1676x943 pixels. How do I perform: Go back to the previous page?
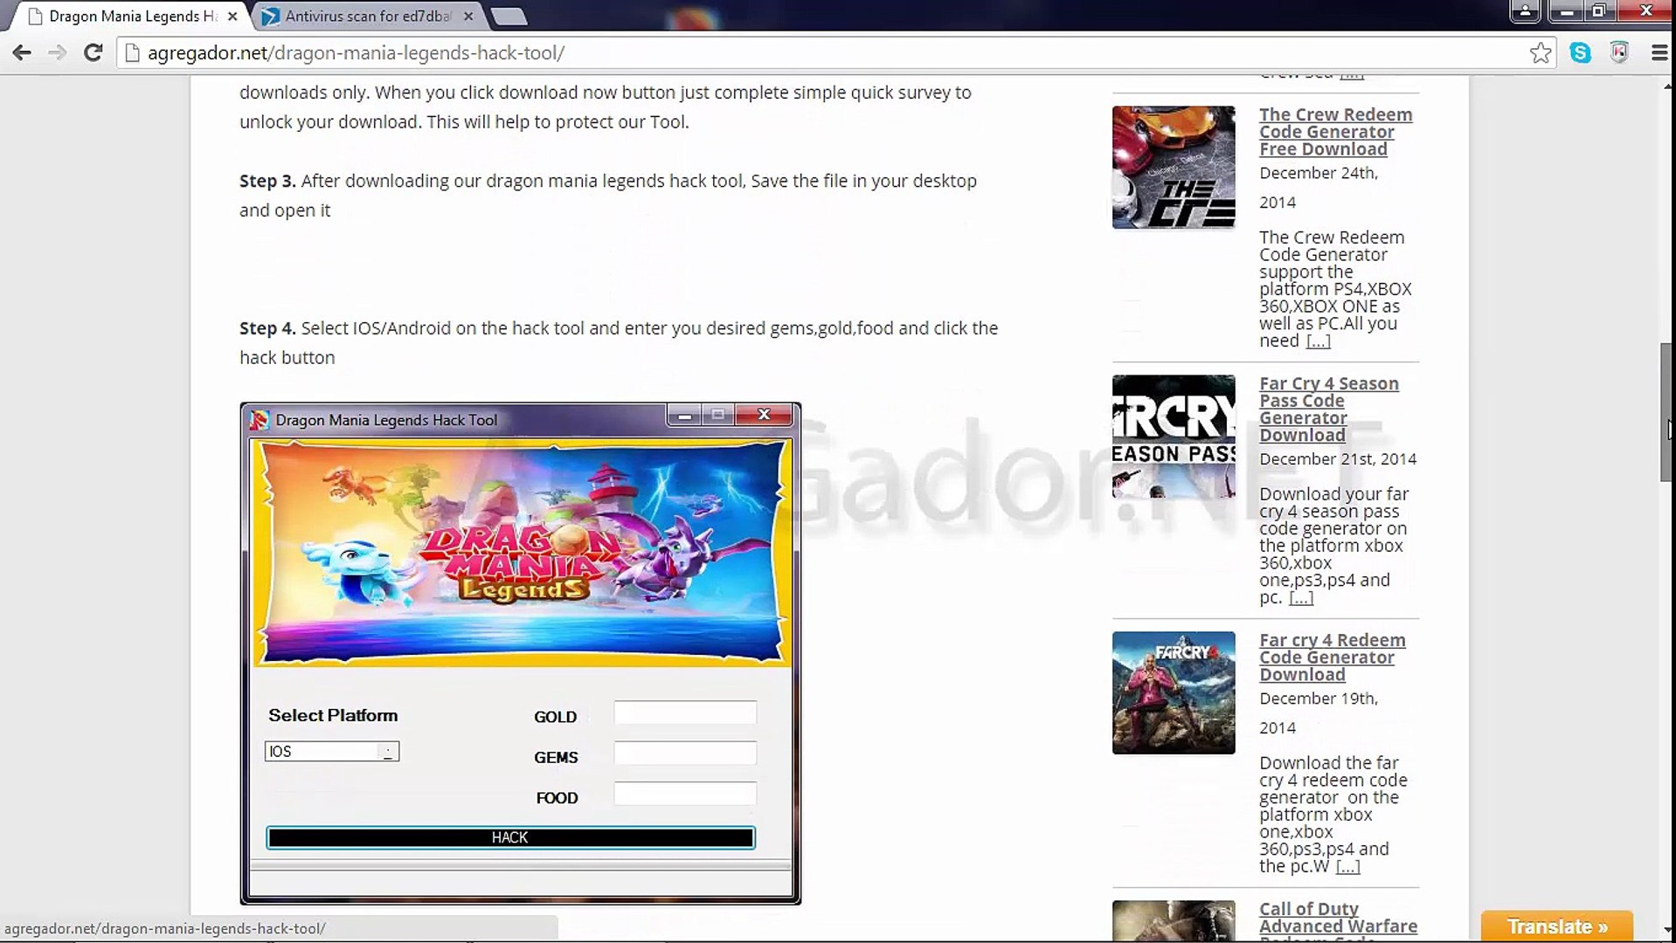click(22, 53)
